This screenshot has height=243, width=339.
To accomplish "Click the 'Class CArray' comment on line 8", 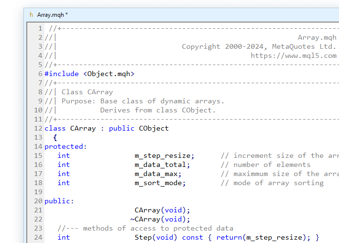I will (87, 92).
